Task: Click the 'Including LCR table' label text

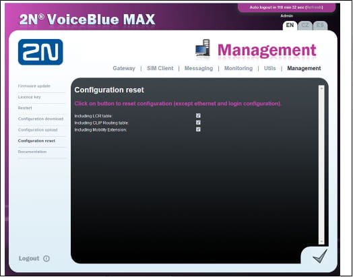Action: click(94, 116)
